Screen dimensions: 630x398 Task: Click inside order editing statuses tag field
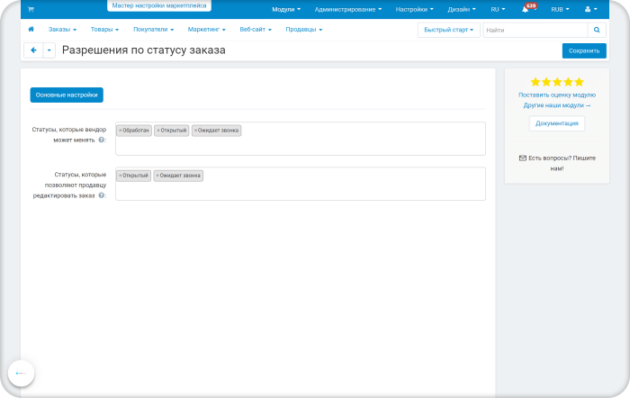301,184
